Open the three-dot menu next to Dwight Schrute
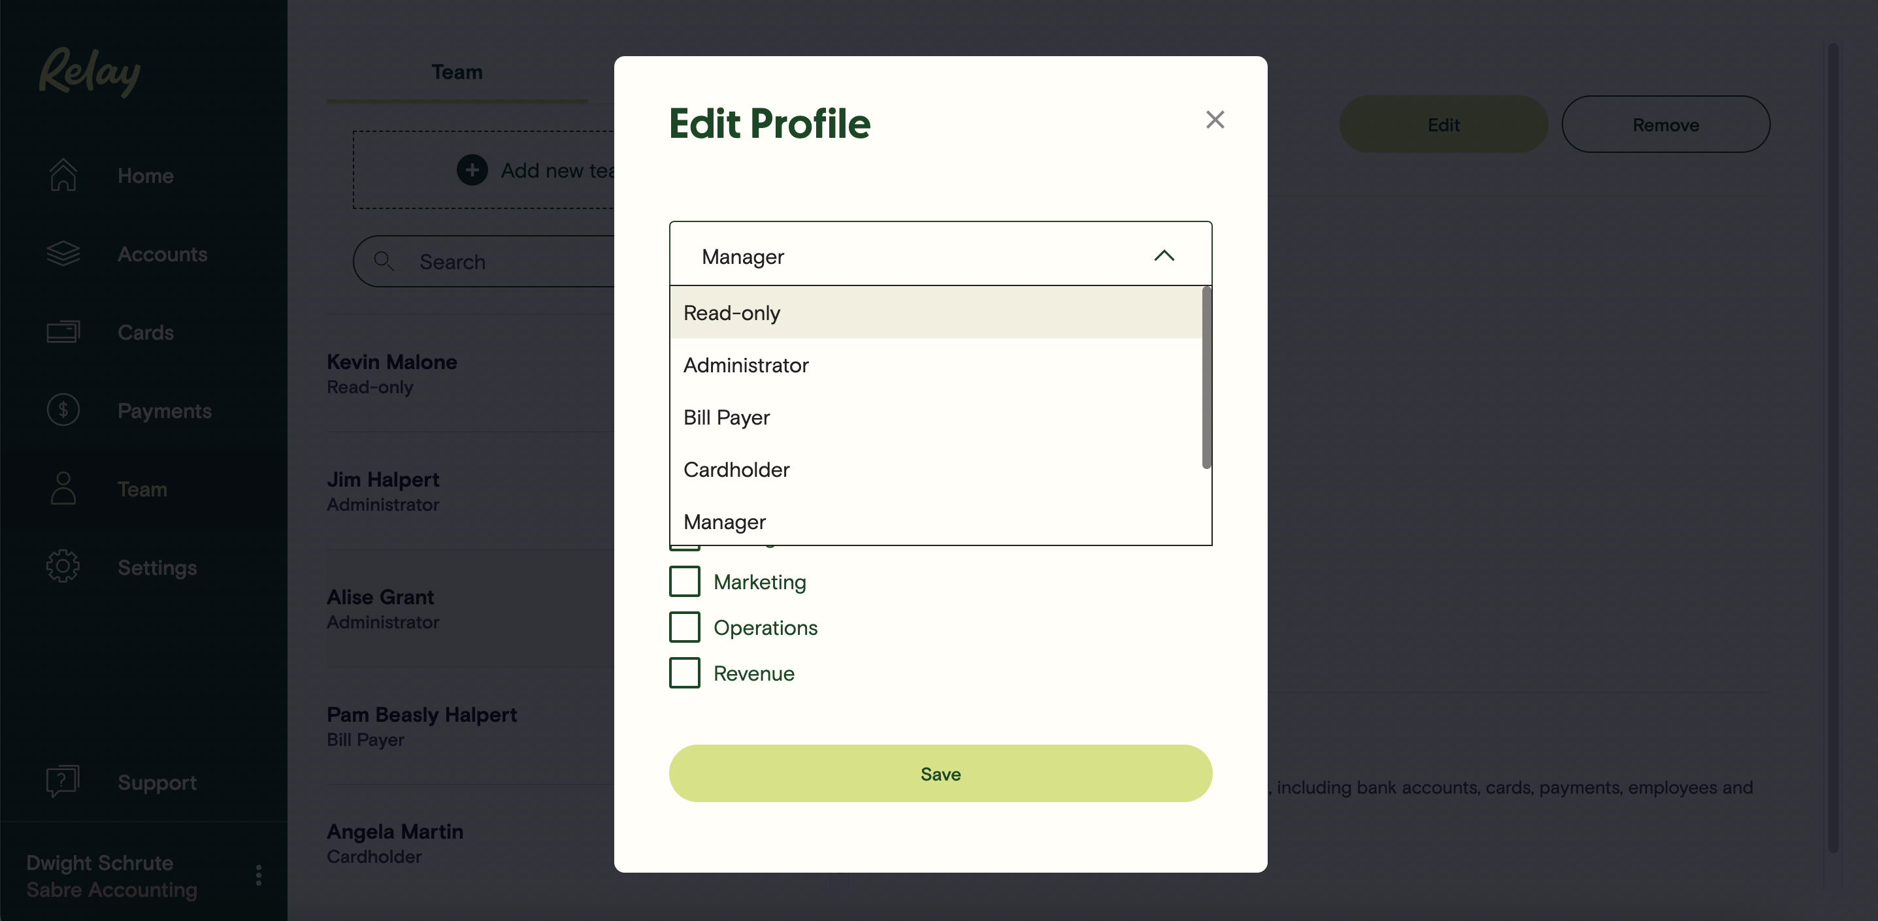The image size is (1878, 921). pos(257,876)
